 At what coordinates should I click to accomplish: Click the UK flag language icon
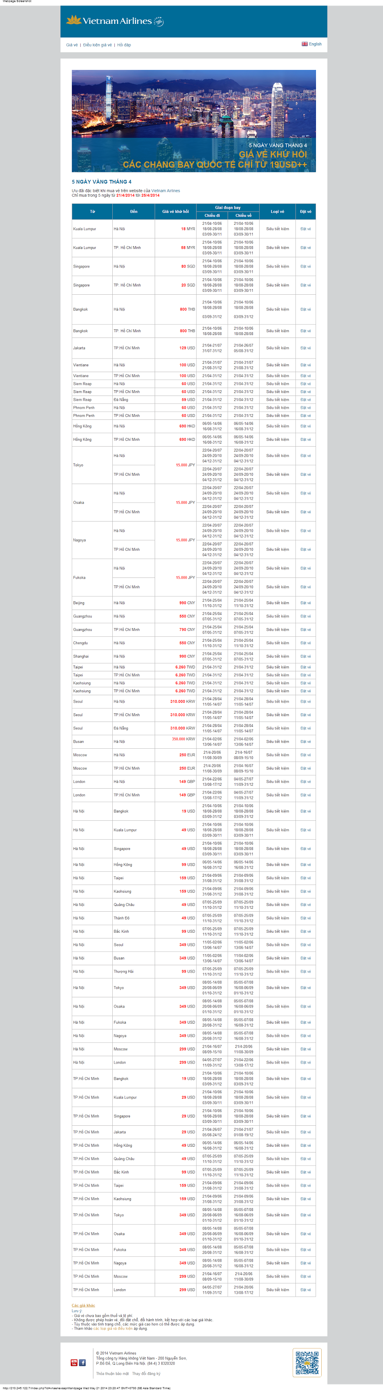304,44
